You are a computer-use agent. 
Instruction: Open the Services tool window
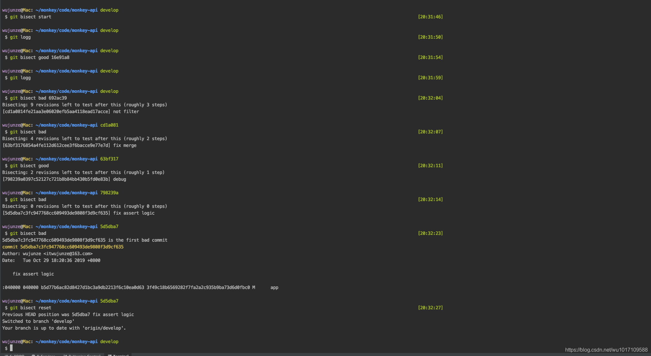pyautogui.click(x=45, y=355)
